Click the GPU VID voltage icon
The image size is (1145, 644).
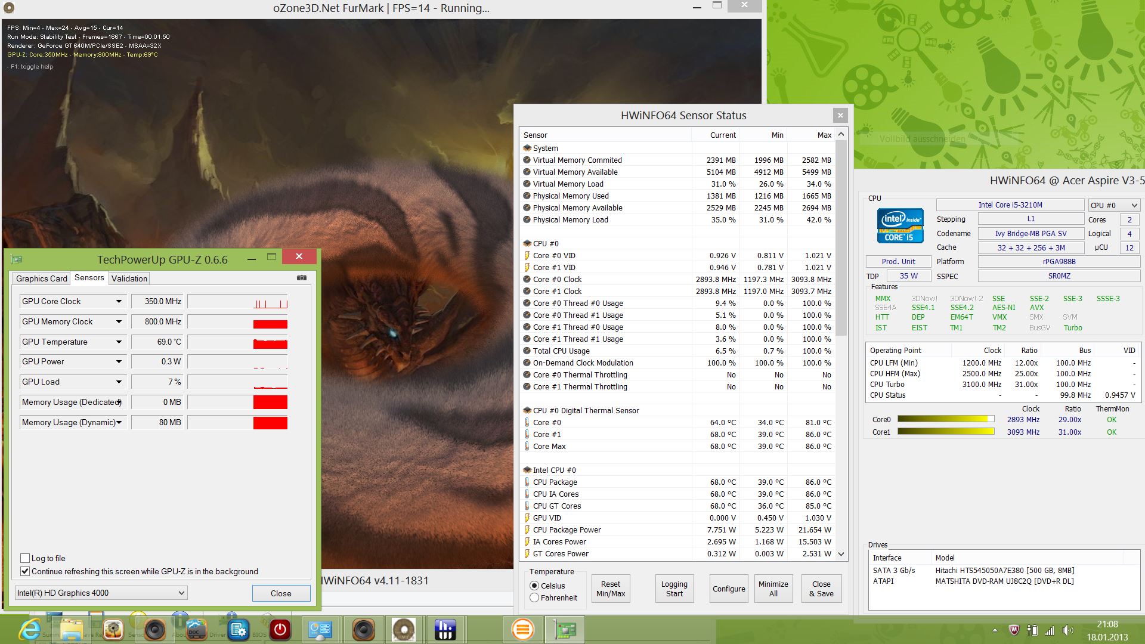527,518
